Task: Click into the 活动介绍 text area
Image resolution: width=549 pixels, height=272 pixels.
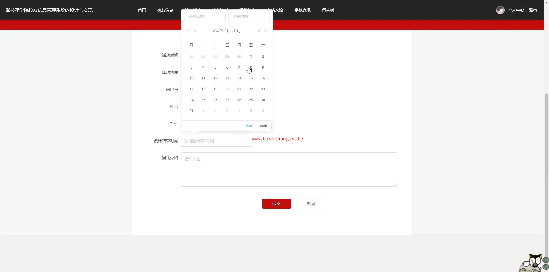Action: [x=289, y=169]
